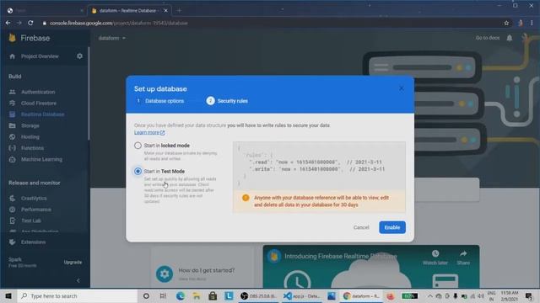The height and width of the screenshot is (303, 540).
Task: Click the Performance gauge icon
Action: point(13,210)
